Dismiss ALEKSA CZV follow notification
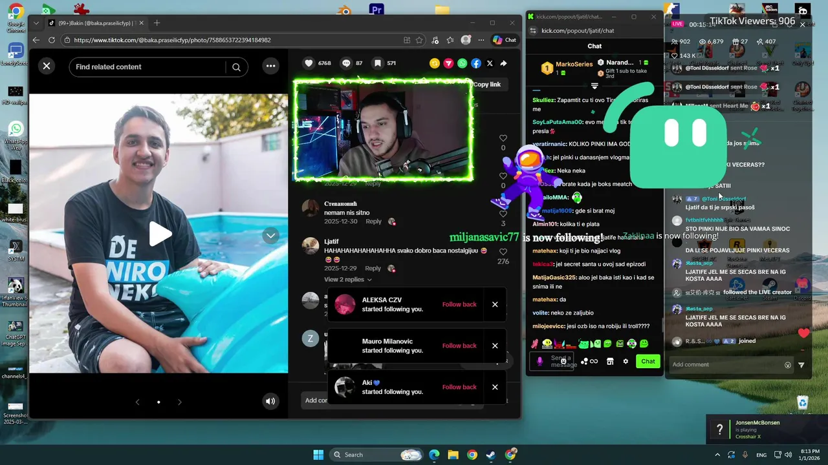 pos(495,304)
